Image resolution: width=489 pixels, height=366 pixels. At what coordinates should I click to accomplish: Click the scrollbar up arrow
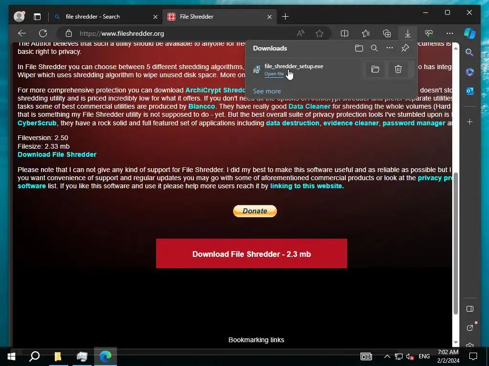pos(456,48)
